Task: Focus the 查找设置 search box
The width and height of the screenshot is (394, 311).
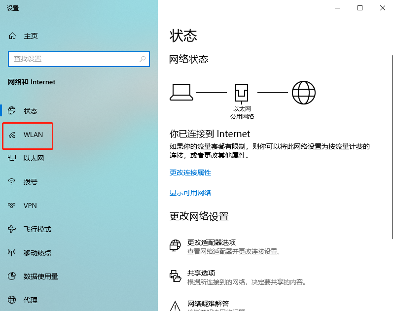Action: tap(74, 59)
